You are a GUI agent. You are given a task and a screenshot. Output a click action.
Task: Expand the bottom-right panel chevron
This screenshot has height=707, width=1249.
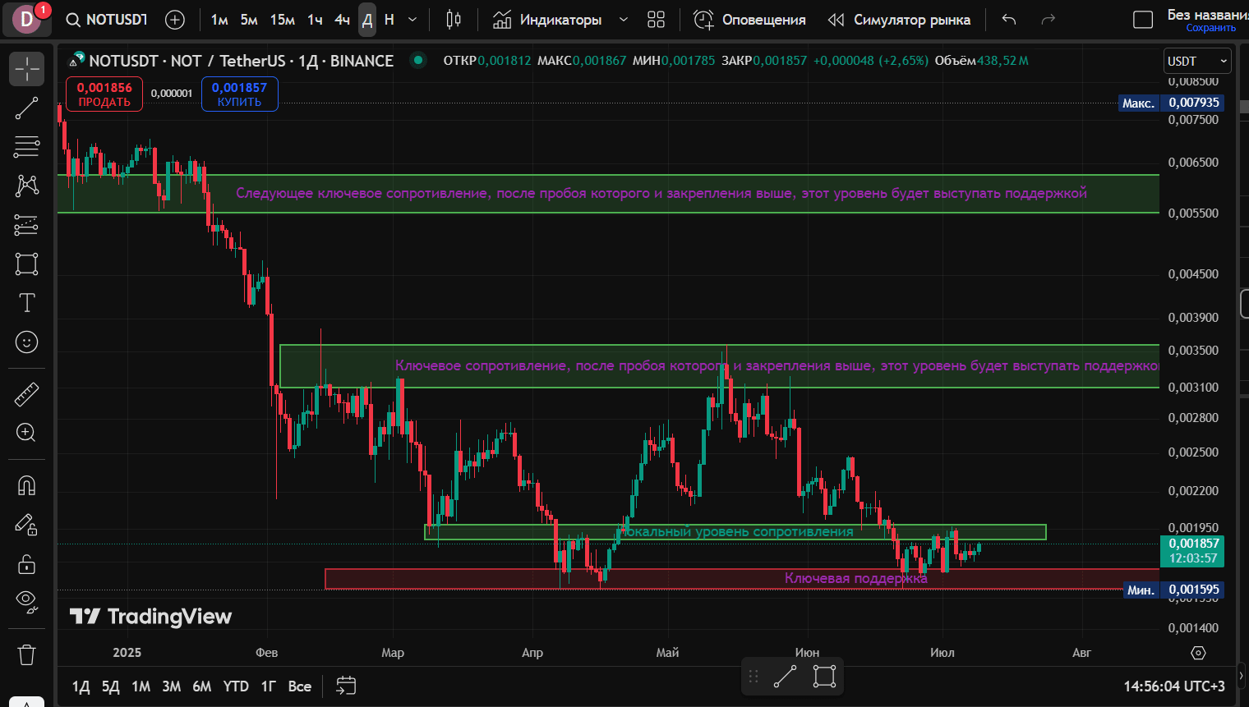(1242, 676)
